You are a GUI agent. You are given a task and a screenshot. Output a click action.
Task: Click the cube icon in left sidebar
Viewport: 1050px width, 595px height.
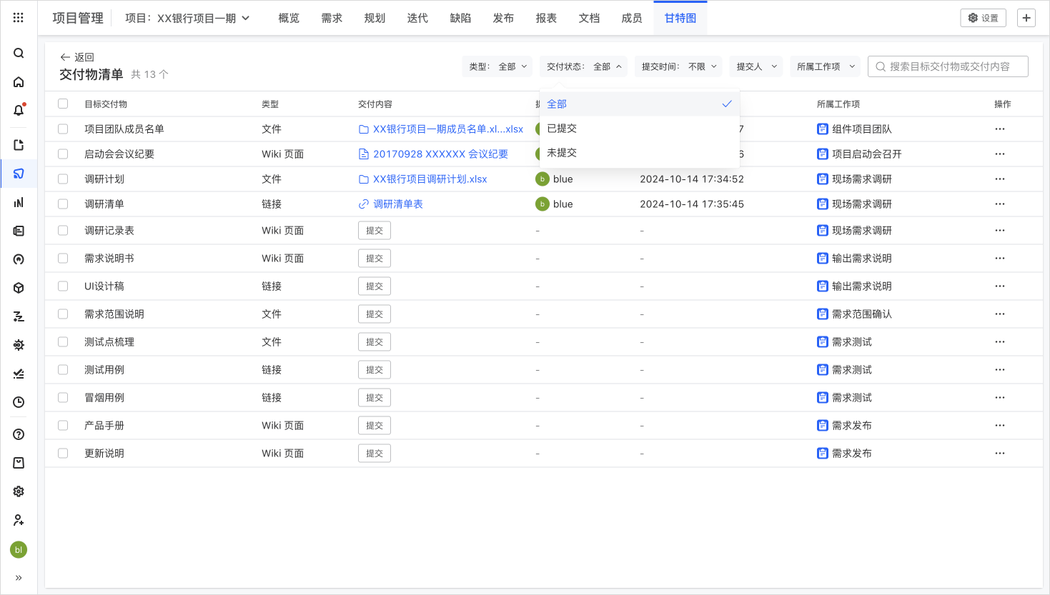click(19, 288)
